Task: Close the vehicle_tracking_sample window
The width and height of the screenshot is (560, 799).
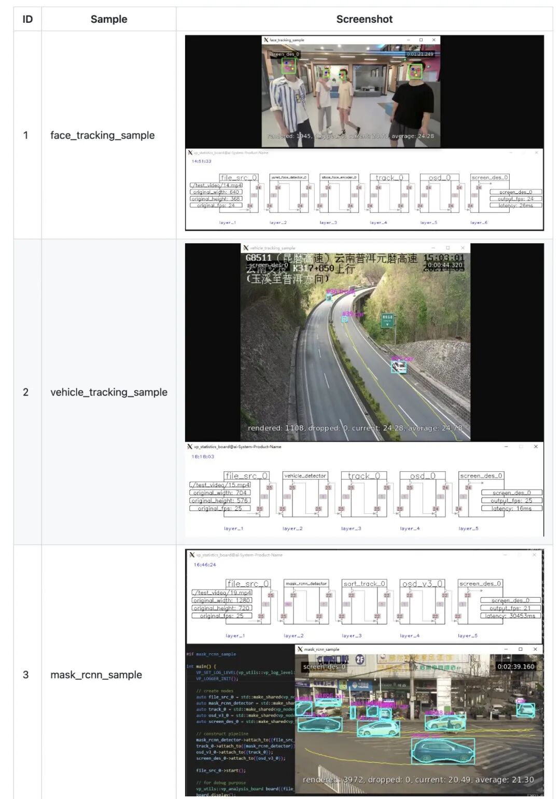Action: [463, 248]
